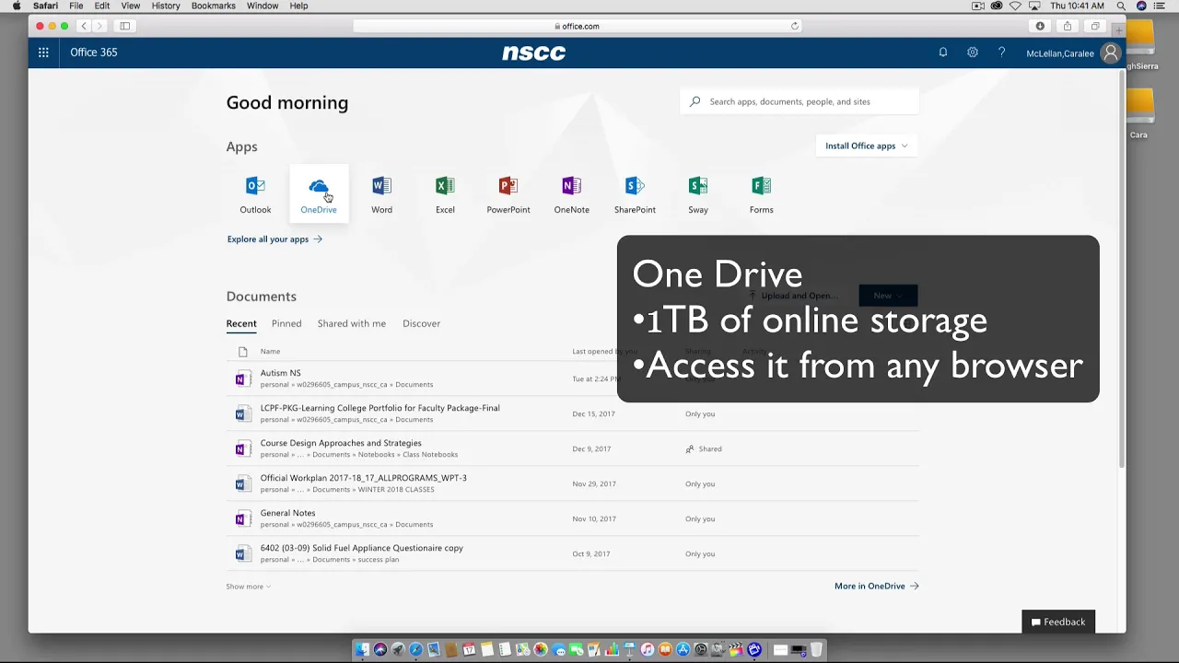Launch the Excel app
Viewport: 1179px width, 663px height.
[x=445, y=194]
